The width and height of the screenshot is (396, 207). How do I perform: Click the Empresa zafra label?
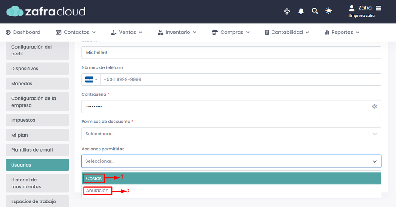[x=362, y=15]
